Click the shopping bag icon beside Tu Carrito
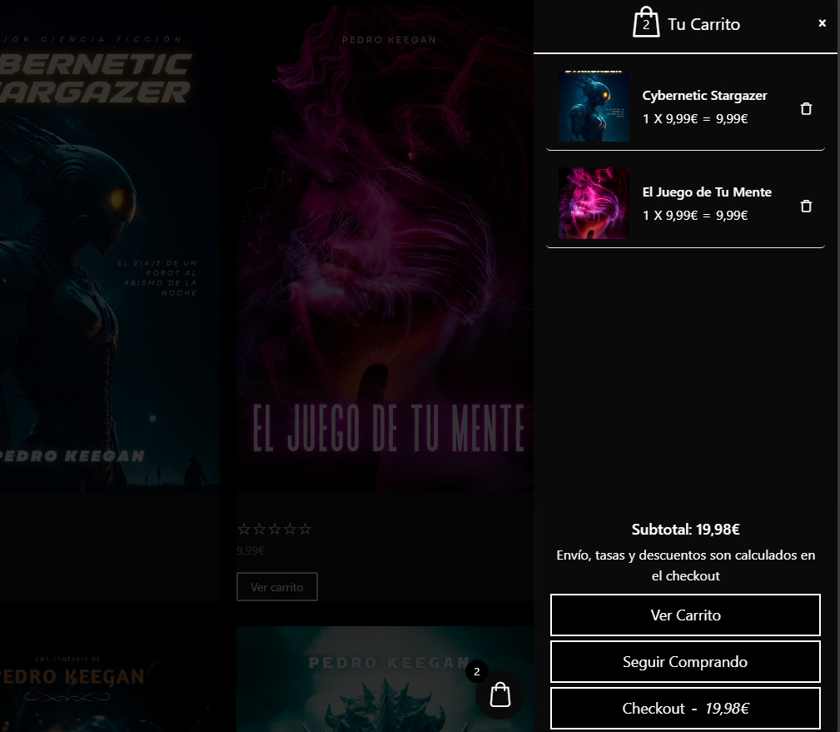The height and width of the screenshot is (732, 840). [x=646, y=23]
